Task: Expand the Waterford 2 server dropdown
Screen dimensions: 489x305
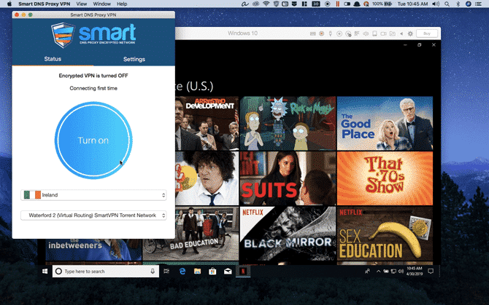Action: click(93, 215)
